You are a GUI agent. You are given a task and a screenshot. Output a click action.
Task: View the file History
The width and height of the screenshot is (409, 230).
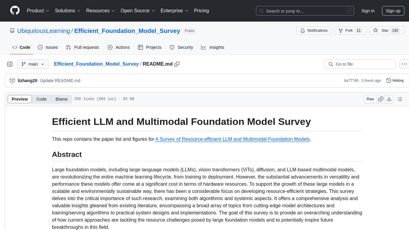click(395, 81)
